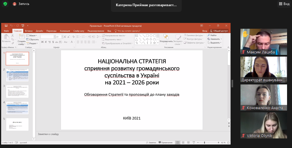
Task: Click the Создать слайд icon
Action: 22,36
